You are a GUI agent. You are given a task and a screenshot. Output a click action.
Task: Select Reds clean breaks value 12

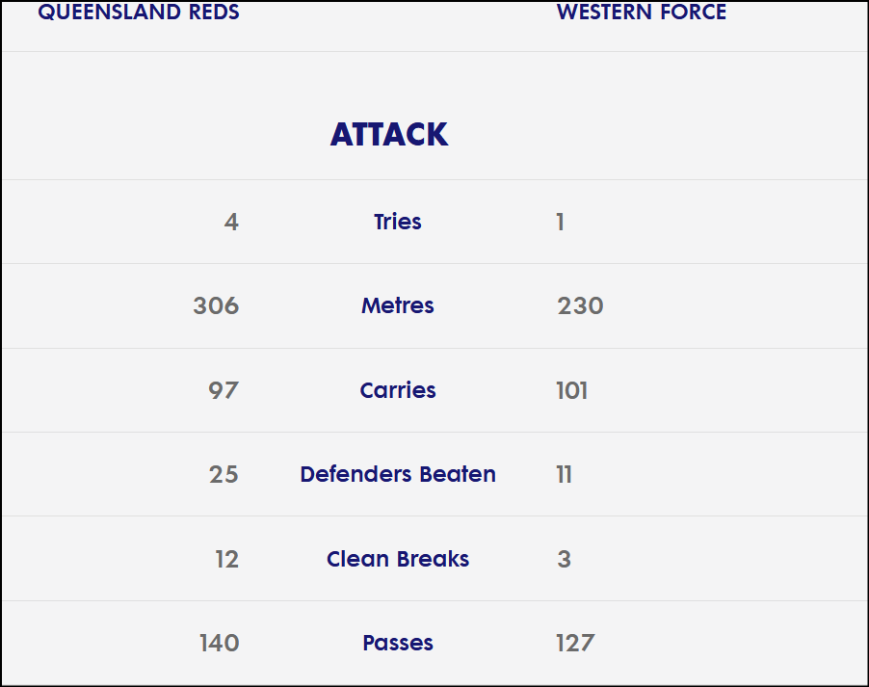[226, 559]
